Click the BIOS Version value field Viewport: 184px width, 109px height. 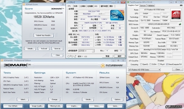(x=158, y=24)
